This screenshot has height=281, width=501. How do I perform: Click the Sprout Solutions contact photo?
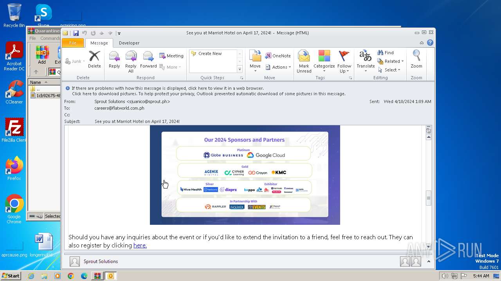74,261
